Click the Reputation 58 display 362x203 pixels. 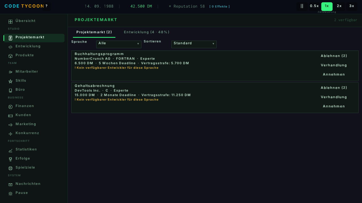187,6
